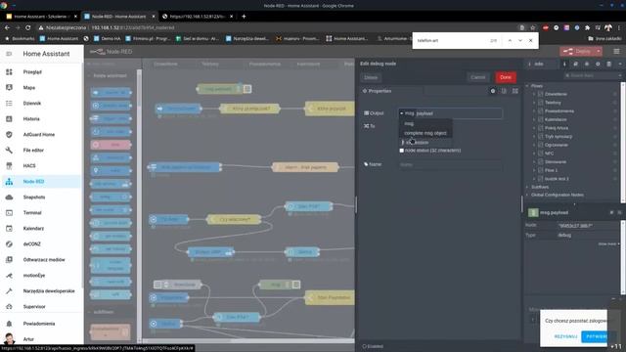Select 'complete msg object' option
This screenshot has width=626, height=352.
425,133
